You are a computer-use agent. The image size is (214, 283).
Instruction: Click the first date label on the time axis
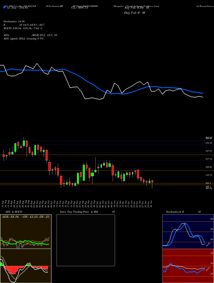3,204
